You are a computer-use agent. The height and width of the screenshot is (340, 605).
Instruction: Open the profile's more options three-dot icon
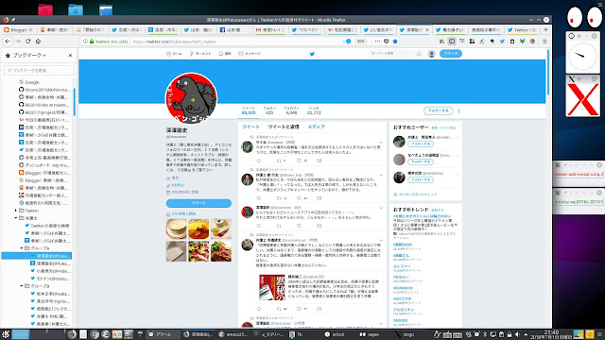[x=458, y=111]
